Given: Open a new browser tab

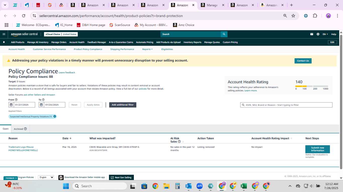Looking at the screenshot, I should click(x=291, y=5).
